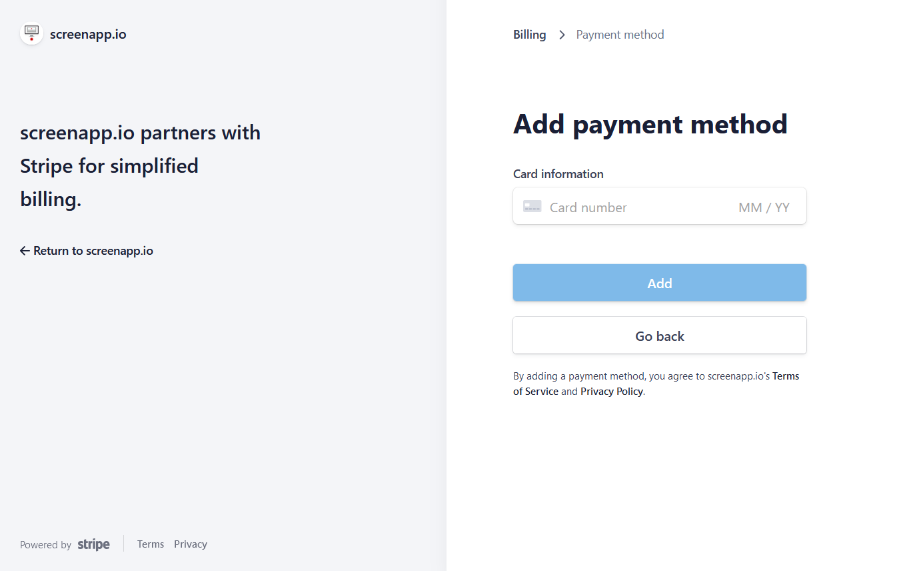Click the screenapp.io brand name text
The width and height of the screenshot is (915, 571).
coord(88,35)
